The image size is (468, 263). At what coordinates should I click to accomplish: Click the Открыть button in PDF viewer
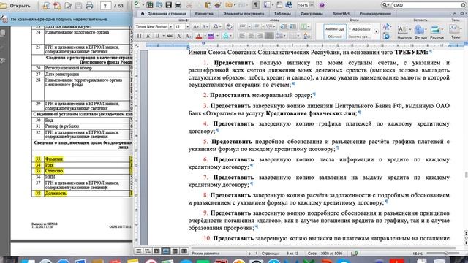(15, 6)
